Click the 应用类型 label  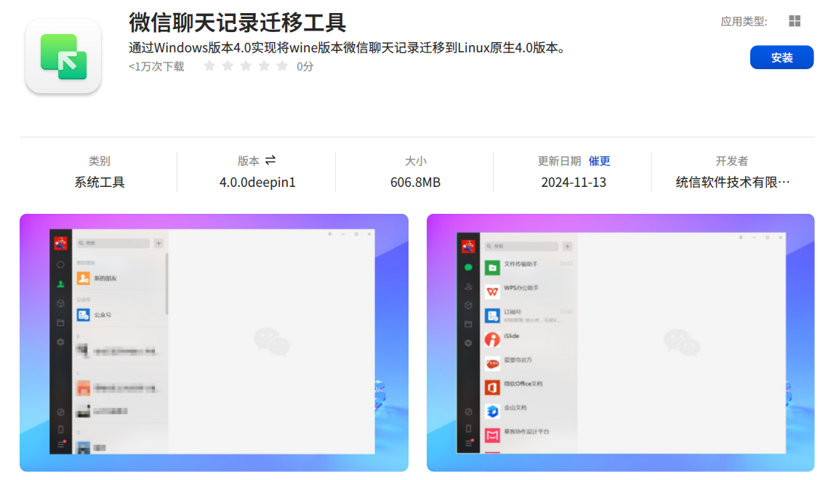744,21
